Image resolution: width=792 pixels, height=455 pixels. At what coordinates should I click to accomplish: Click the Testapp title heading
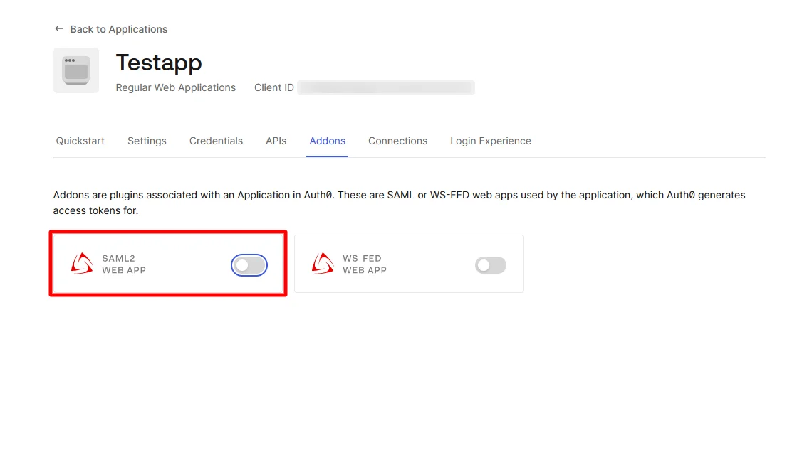[x=158, y=63]
